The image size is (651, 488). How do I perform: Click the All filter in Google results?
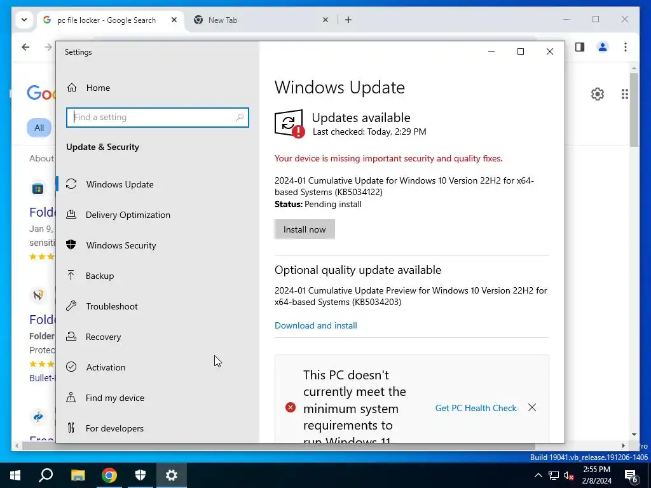pyautogui.click(x=39, y=128)
